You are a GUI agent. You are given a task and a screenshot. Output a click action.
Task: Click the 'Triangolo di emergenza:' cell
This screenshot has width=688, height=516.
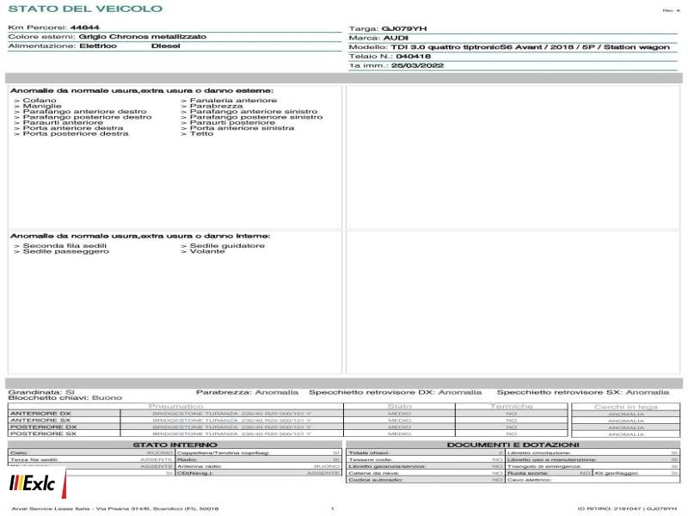click(593, 466)
